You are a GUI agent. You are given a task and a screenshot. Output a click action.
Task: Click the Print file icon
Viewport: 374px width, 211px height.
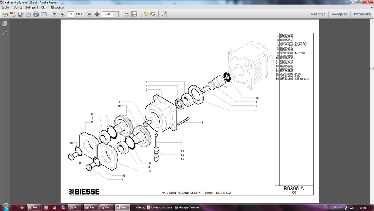pyautogui.click(x=36, y=14)
